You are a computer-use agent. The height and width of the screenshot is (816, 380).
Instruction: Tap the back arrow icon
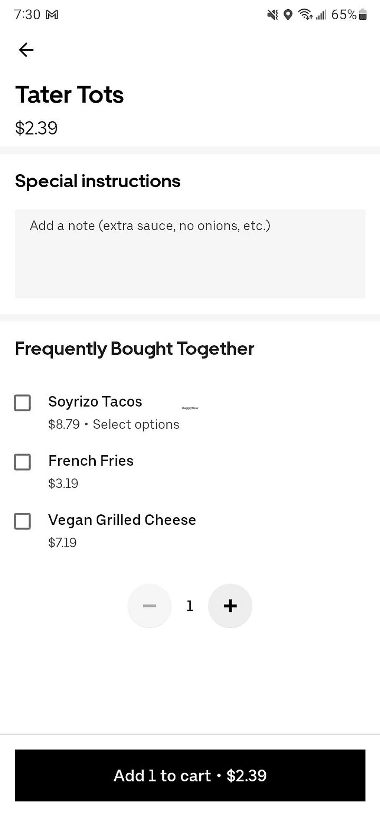click(26, 50)
